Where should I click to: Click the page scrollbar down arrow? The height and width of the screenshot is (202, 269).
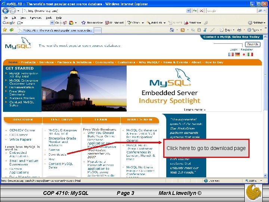pyautogui.click(x=265, y=175)
